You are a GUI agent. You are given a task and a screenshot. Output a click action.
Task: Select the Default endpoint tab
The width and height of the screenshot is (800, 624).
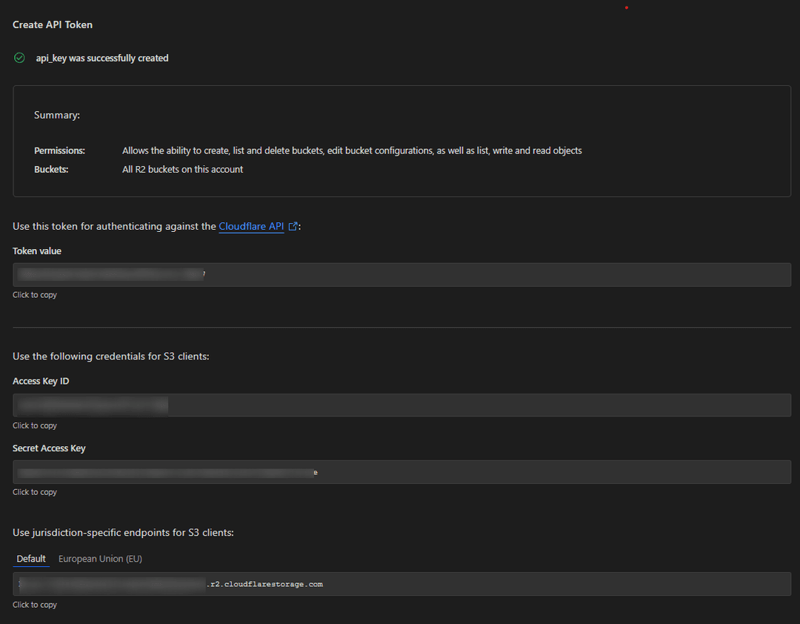31,558
